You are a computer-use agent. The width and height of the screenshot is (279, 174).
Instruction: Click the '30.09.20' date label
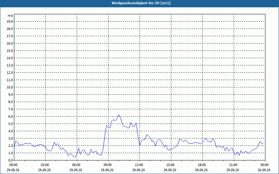264,170
